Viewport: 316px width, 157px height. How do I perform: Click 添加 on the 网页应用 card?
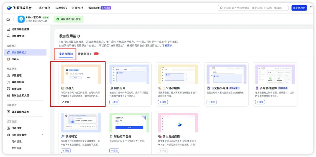[x=114, y=102]
